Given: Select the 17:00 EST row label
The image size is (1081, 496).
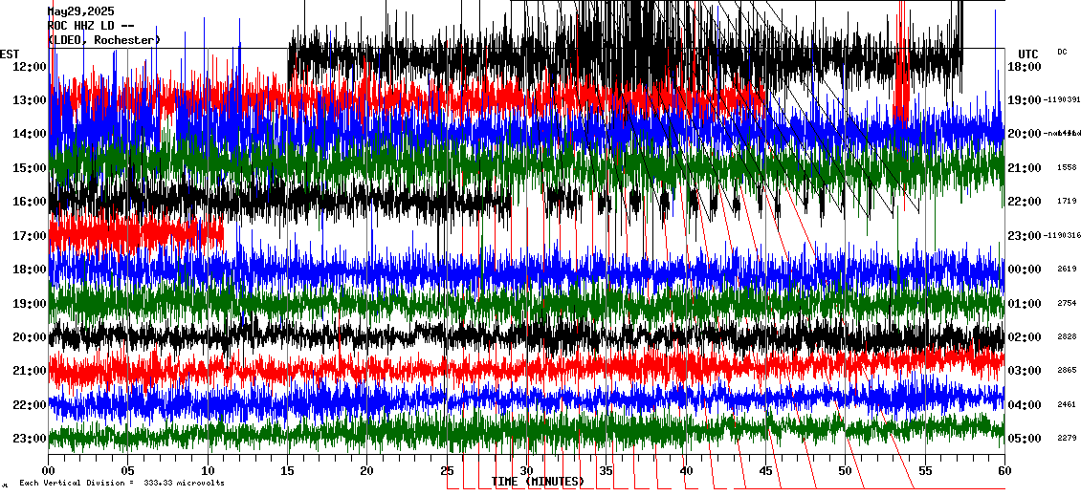Looking at the screenshot, I should click(31, 235).
